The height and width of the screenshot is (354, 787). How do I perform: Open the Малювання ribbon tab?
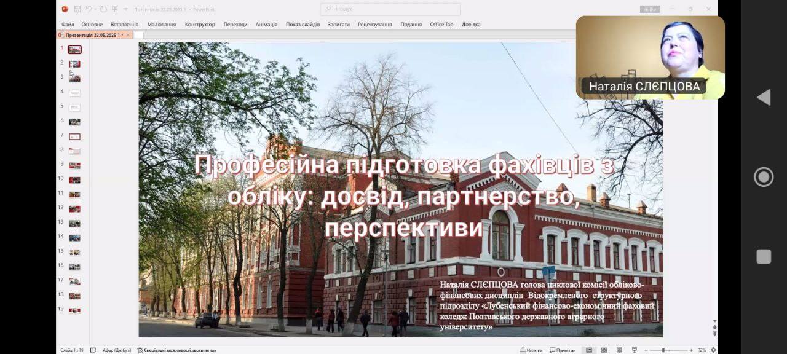(x=162, y=25)
